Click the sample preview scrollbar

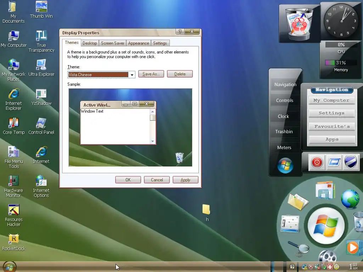click(152, 126)
